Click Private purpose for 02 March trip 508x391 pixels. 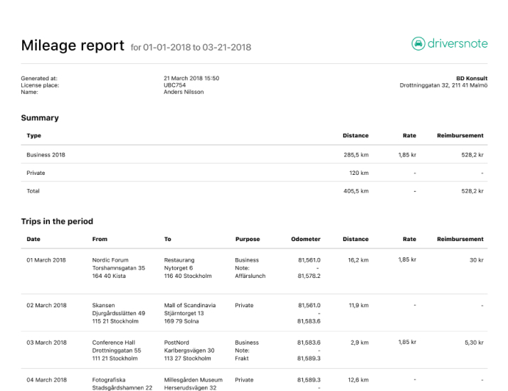pyautogui.click(x=244, y=305)
